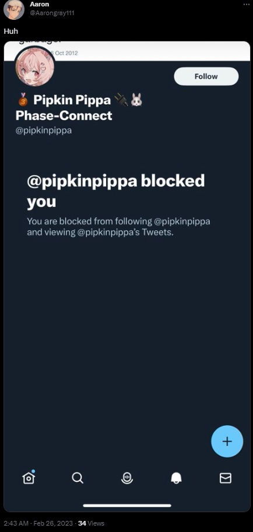Go to the Home tab icon
253x532 pixels.
coord(29,478)
